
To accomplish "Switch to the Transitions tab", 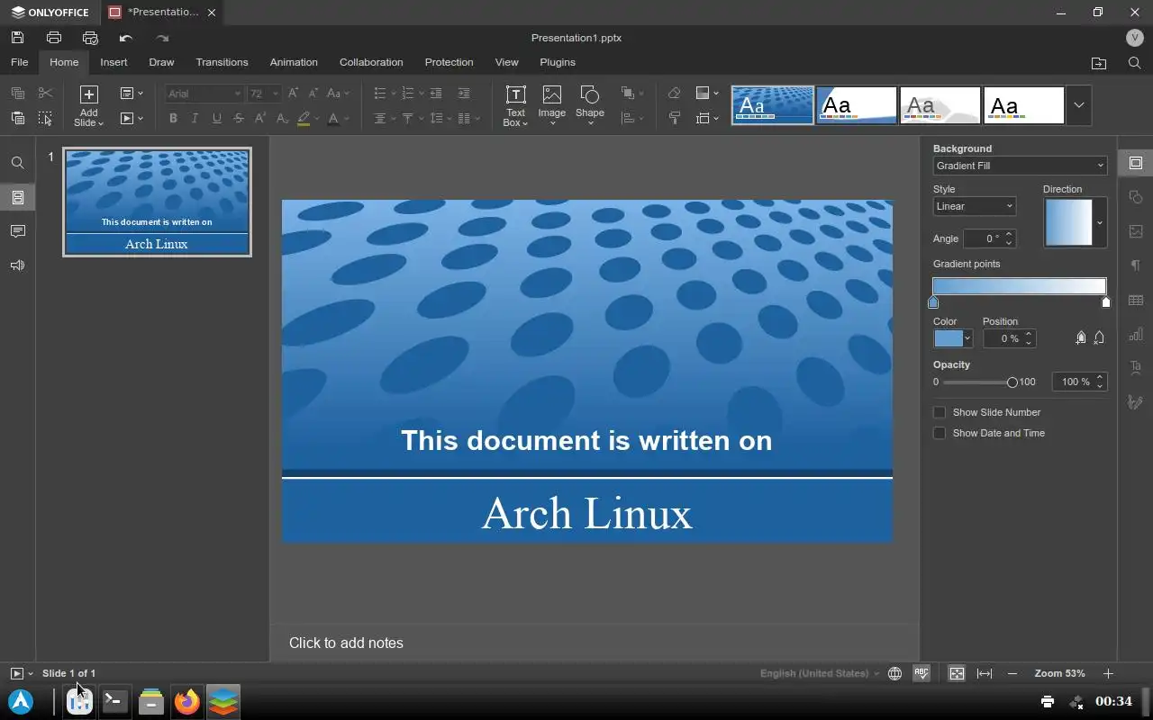I will tap(222, 62).
